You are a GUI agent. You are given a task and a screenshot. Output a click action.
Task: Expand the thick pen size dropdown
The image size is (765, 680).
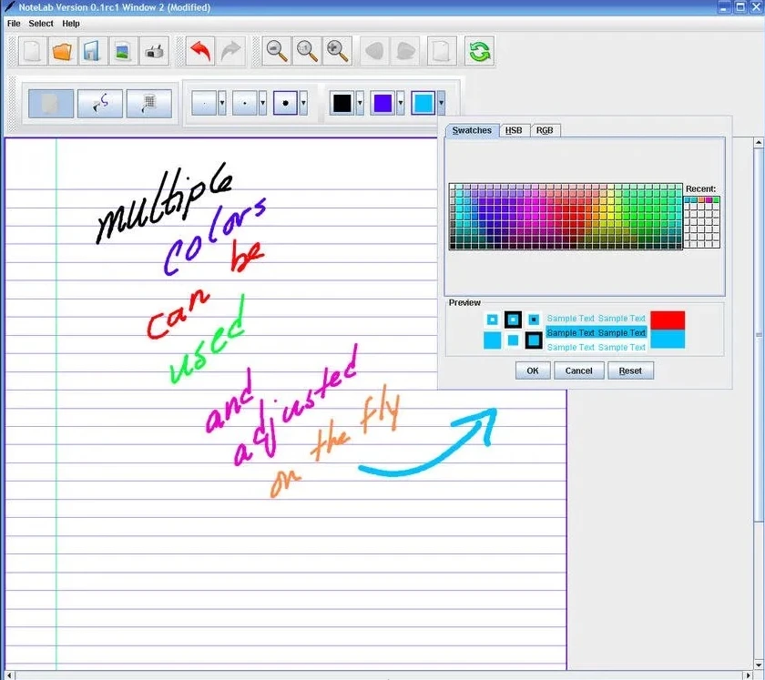(303, 103)
